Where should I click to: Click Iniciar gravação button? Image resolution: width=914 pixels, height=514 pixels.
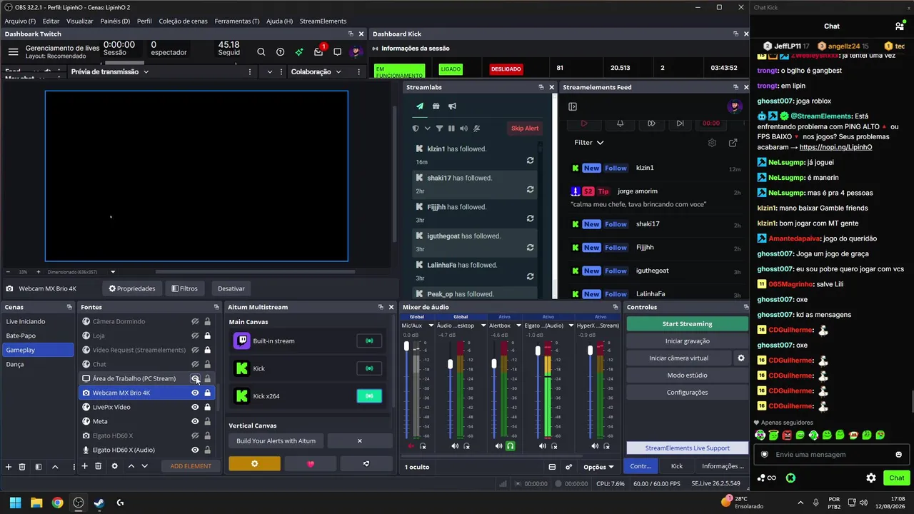pos(687,341)
